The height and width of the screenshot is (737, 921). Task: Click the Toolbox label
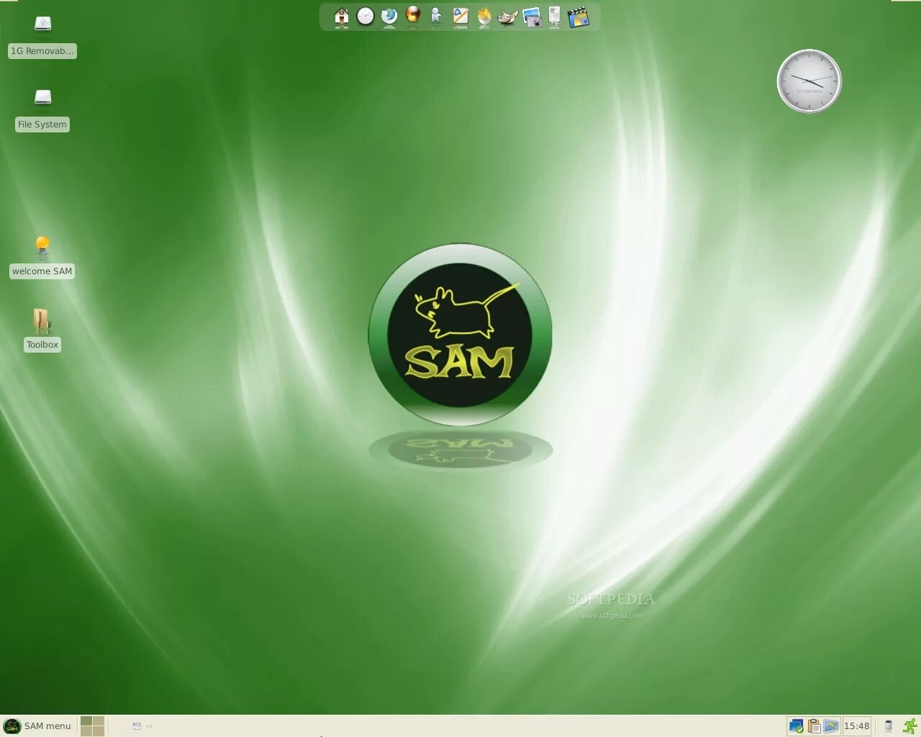pyautogui.click(x=42, y=345)
